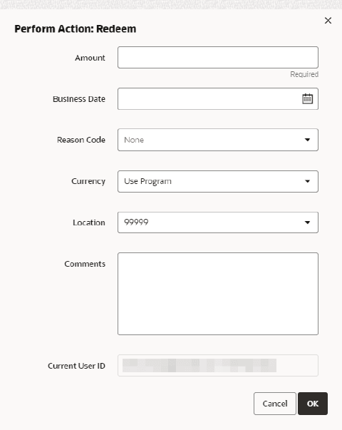
Task: Confirm with the OK button
Action: click(x=313, y=404)
